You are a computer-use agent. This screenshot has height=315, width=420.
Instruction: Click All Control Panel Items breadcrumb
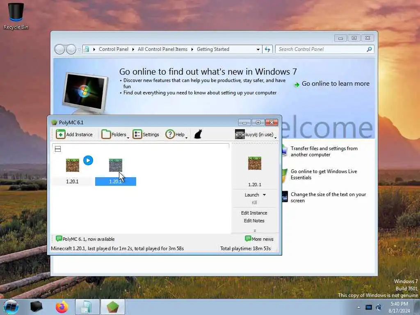[162, 49]
